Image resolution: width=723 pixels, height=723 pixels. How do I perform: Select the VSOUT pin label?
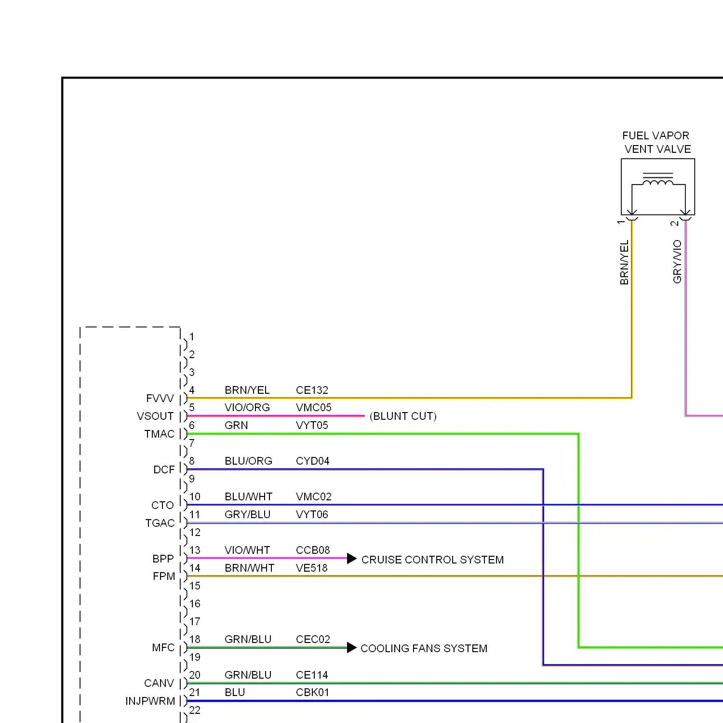pos(155,416)
